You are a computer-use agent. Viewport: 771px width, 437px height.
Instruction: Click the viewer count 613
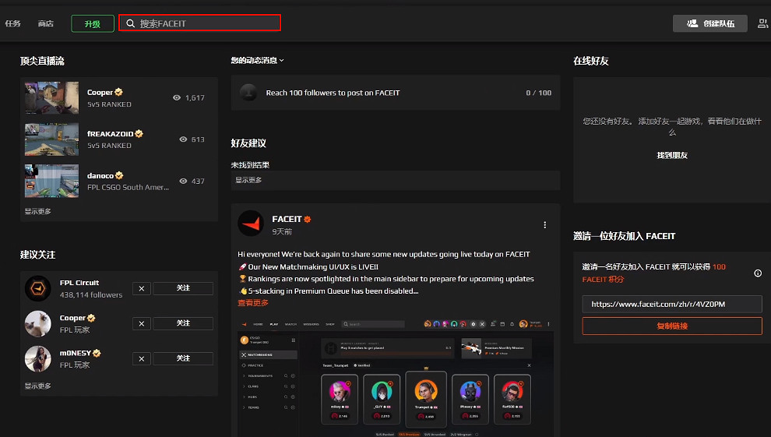point(198,139)
